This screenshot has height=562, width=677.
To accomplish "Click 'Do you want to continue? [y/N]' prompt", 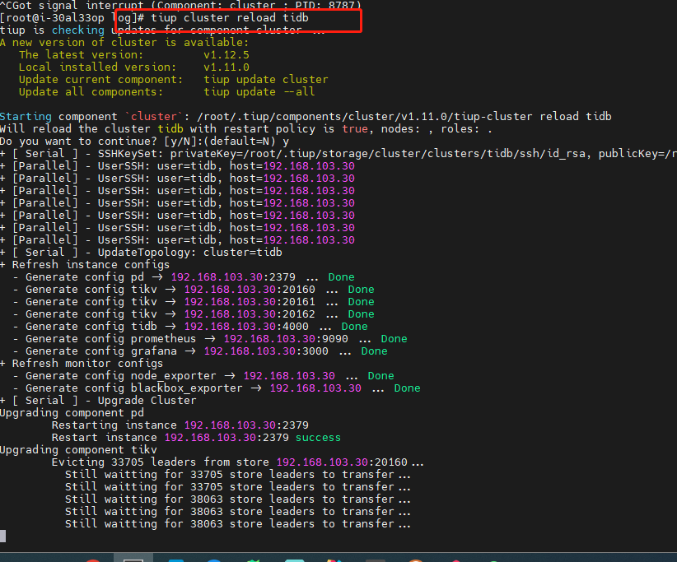I will (144, 142).
